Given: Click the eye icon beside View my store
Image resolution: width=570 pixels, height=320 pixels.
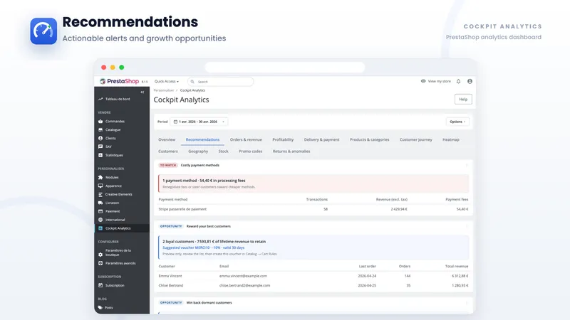Looking at the screenshot, I should [x=423, y=81].
